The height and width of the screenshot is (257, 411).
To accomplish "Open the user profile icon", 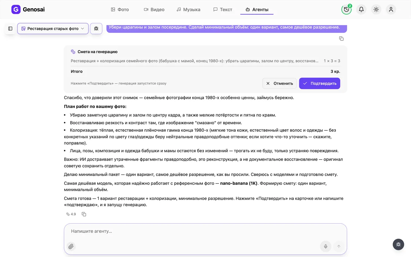I will coord(391,9).
